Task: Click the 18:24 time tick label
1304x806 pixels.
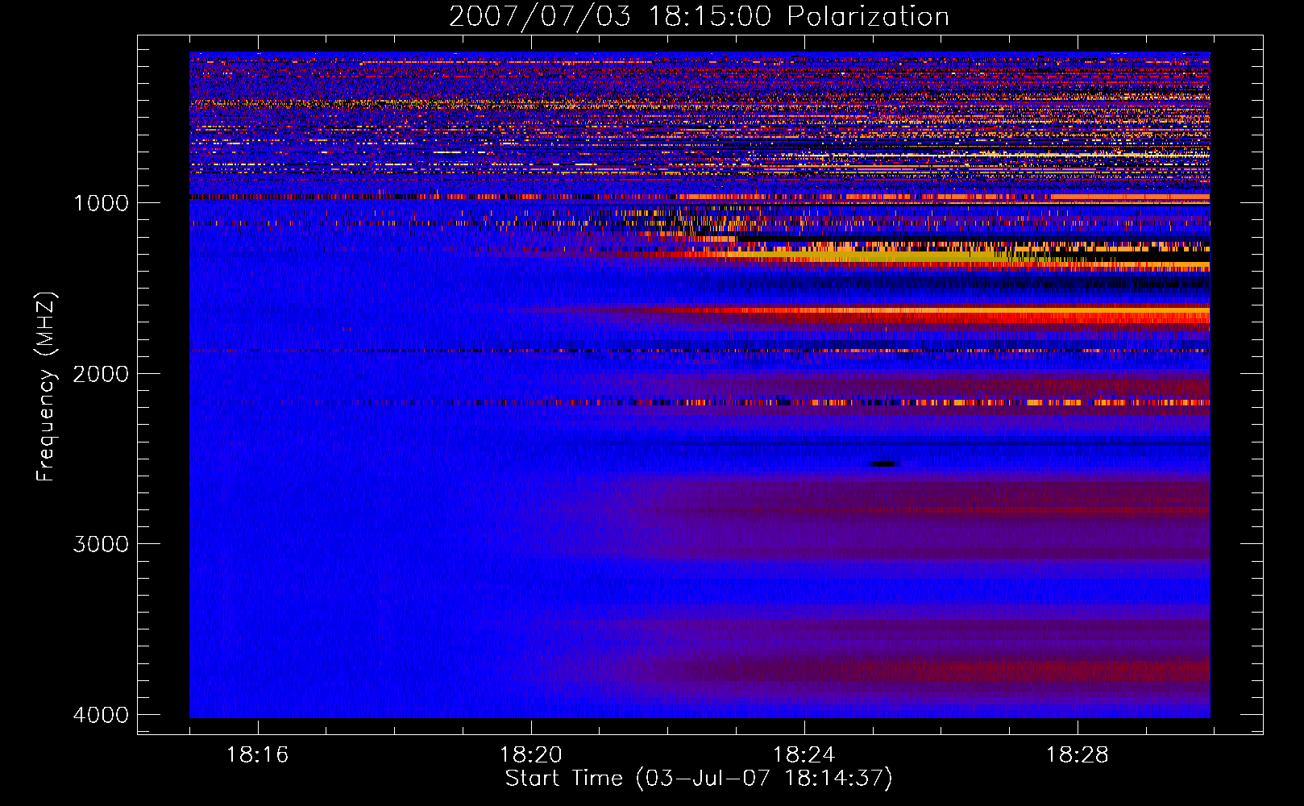Action: coord(804,755)
